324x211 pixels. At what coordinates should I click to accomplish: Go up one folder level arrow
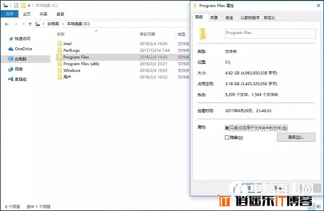click(x=30, y=24)
